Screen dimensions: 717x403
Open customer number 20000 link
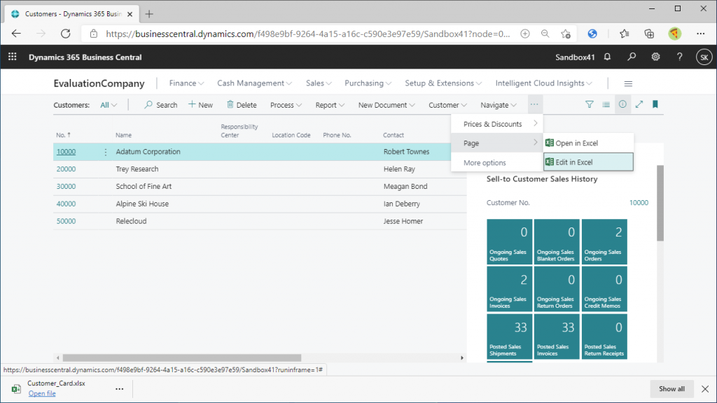tap(66, 169)
